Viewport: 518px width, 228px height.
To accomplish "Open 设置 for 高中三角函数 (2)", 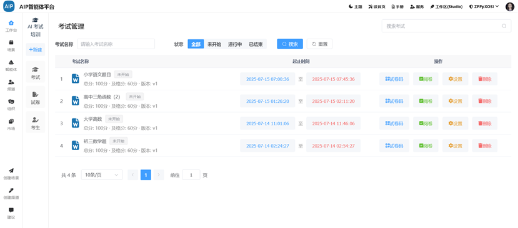I will (x=456, y=101).
